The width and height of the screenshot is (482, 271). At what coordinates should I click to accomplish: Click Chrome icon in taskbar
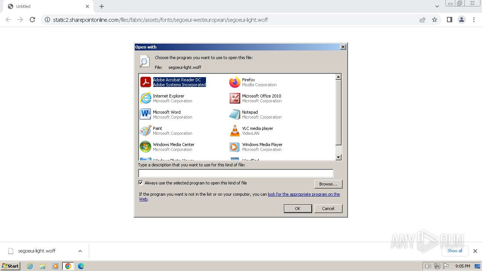click(68, 266)
